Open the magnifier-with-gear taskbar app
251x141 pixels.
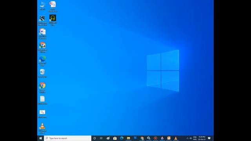tap(149, 138)
